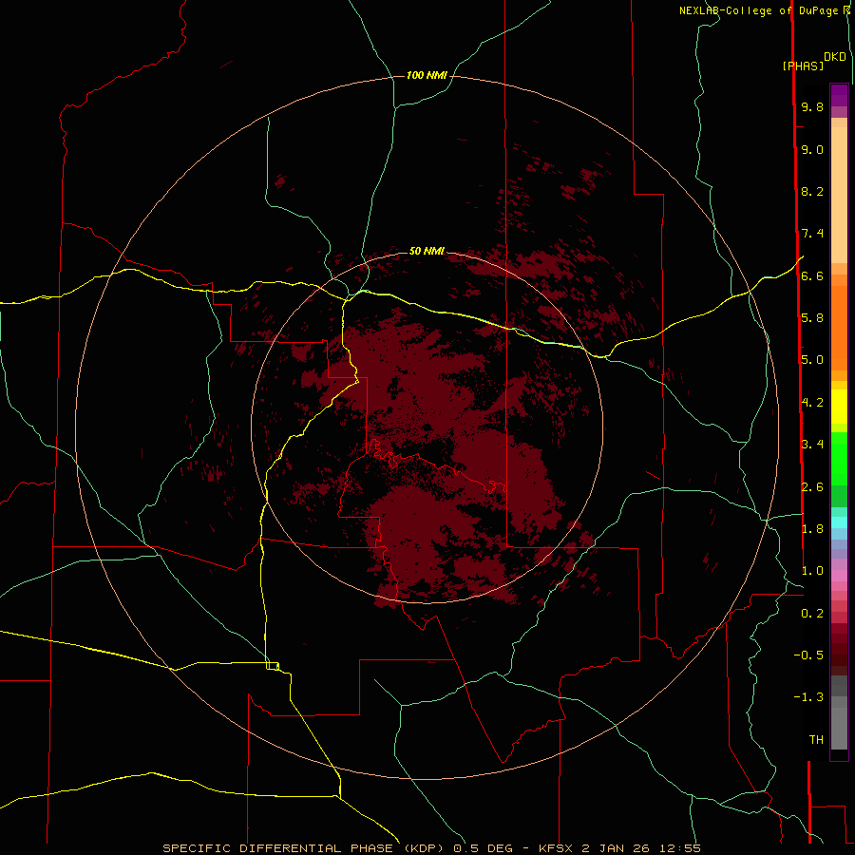Click the 8.2 scale value

(812, 191)
